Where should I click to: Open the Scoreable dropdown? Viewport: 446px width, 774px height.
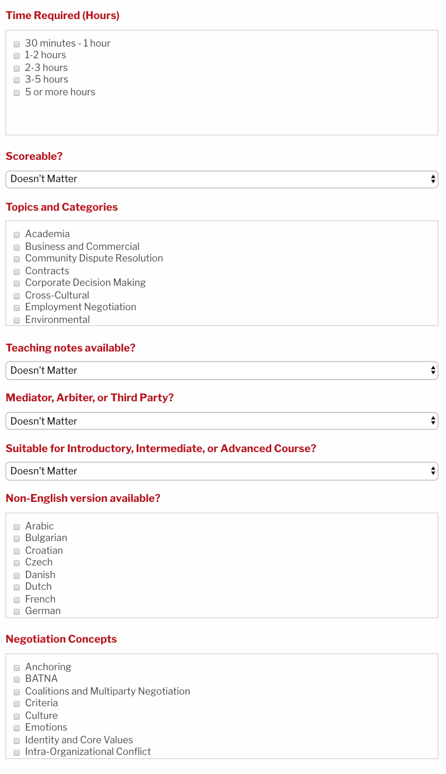(x=221, y=179)
